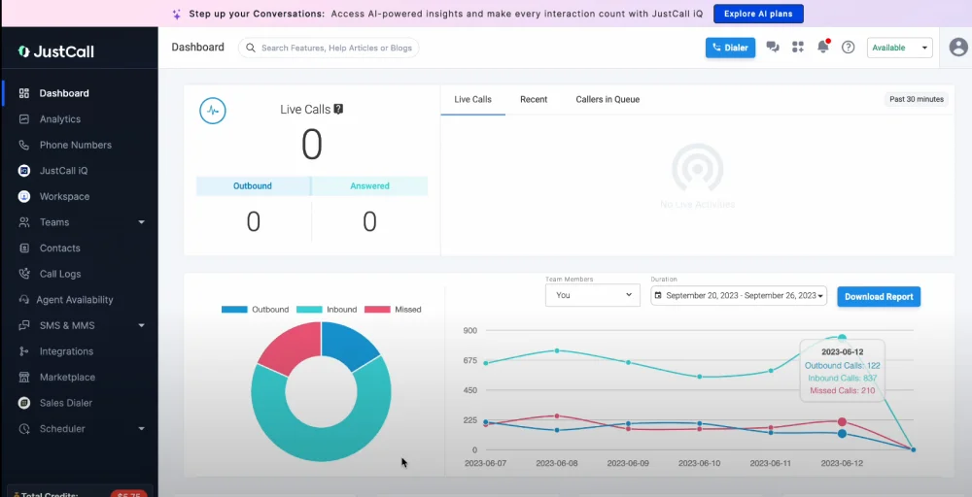Click the Contacts sidebar icon
The width and height of the screenshot is (972, 497).
24,248
